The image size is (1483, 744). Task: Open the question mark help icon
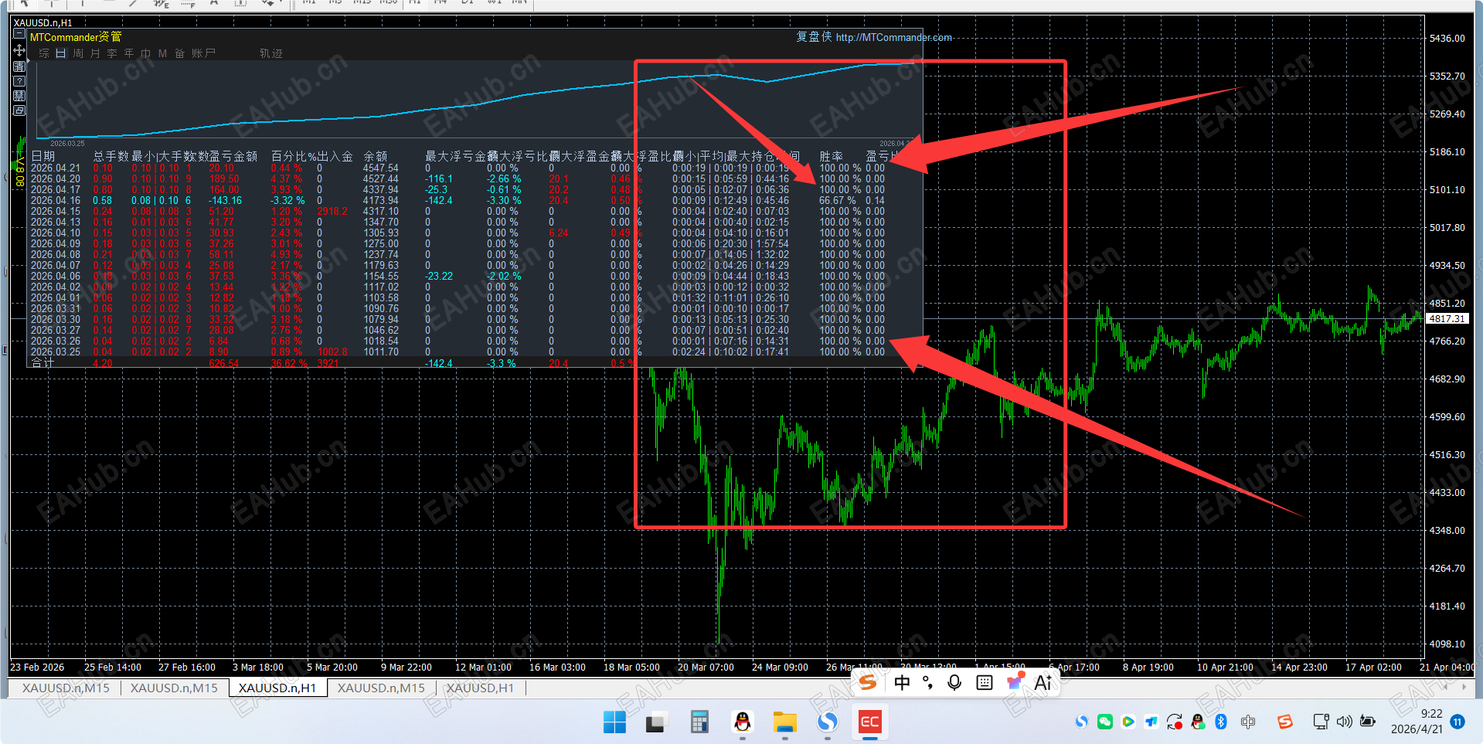coord(19,81)
